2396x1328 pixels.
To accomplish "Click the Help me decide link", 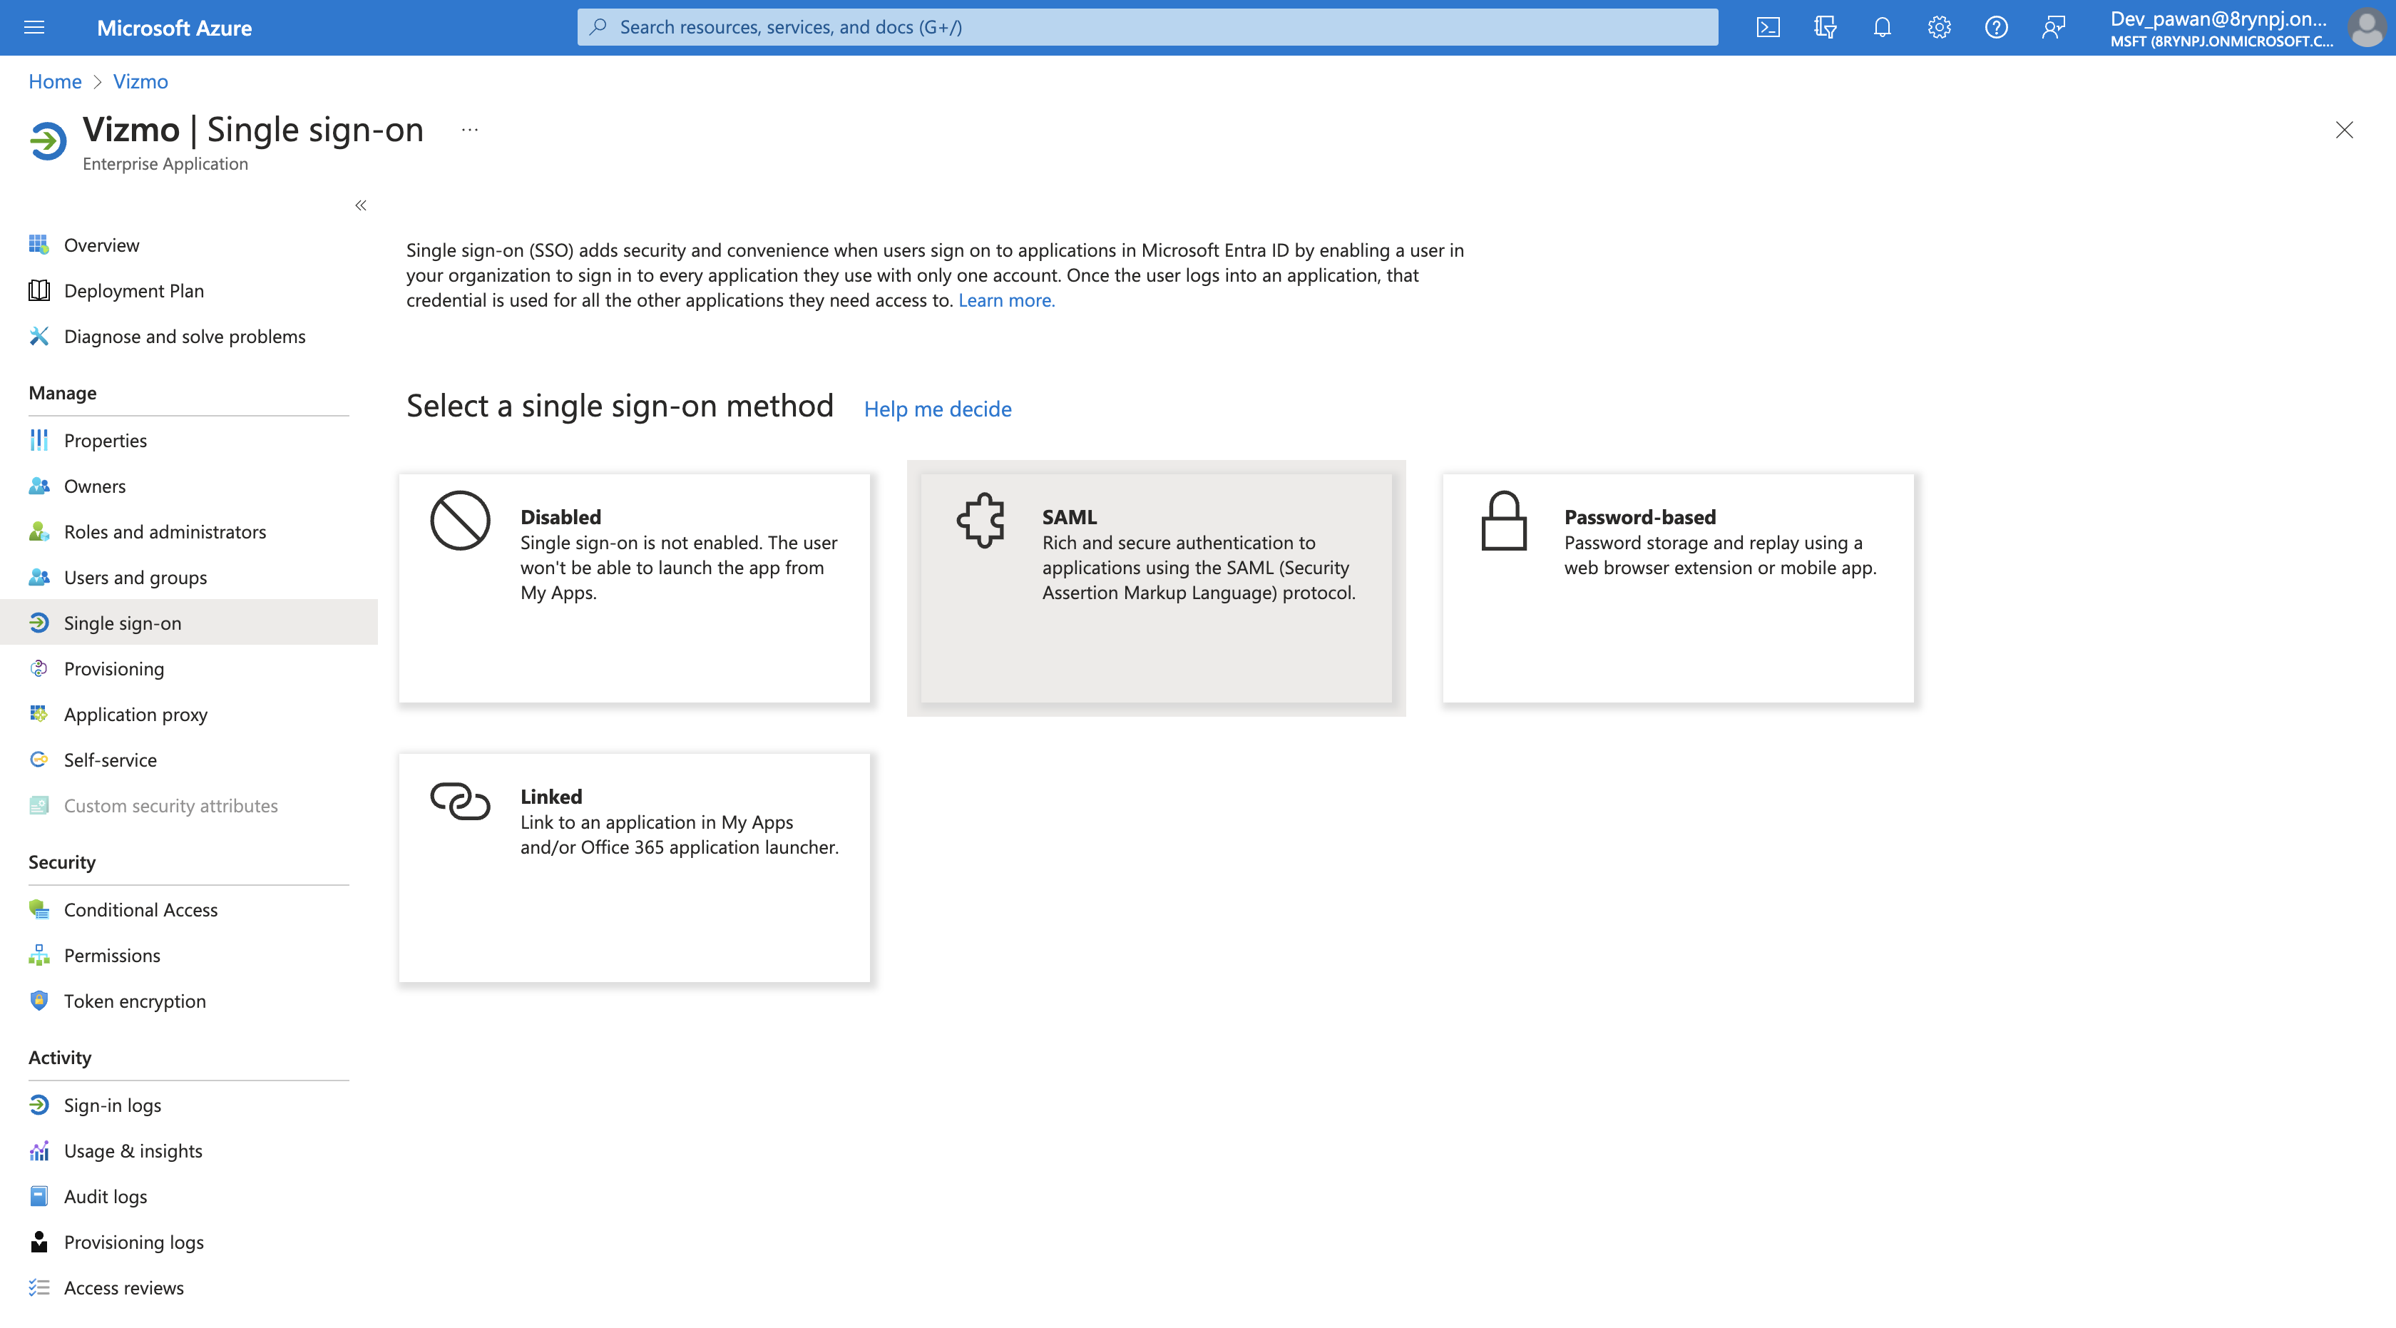I will 938,409.
